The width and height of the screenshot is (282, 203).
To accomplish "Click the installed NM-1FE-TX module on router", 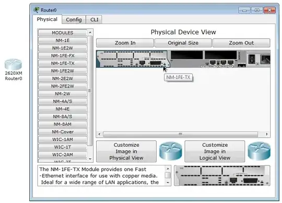I will tap(133, 59).
